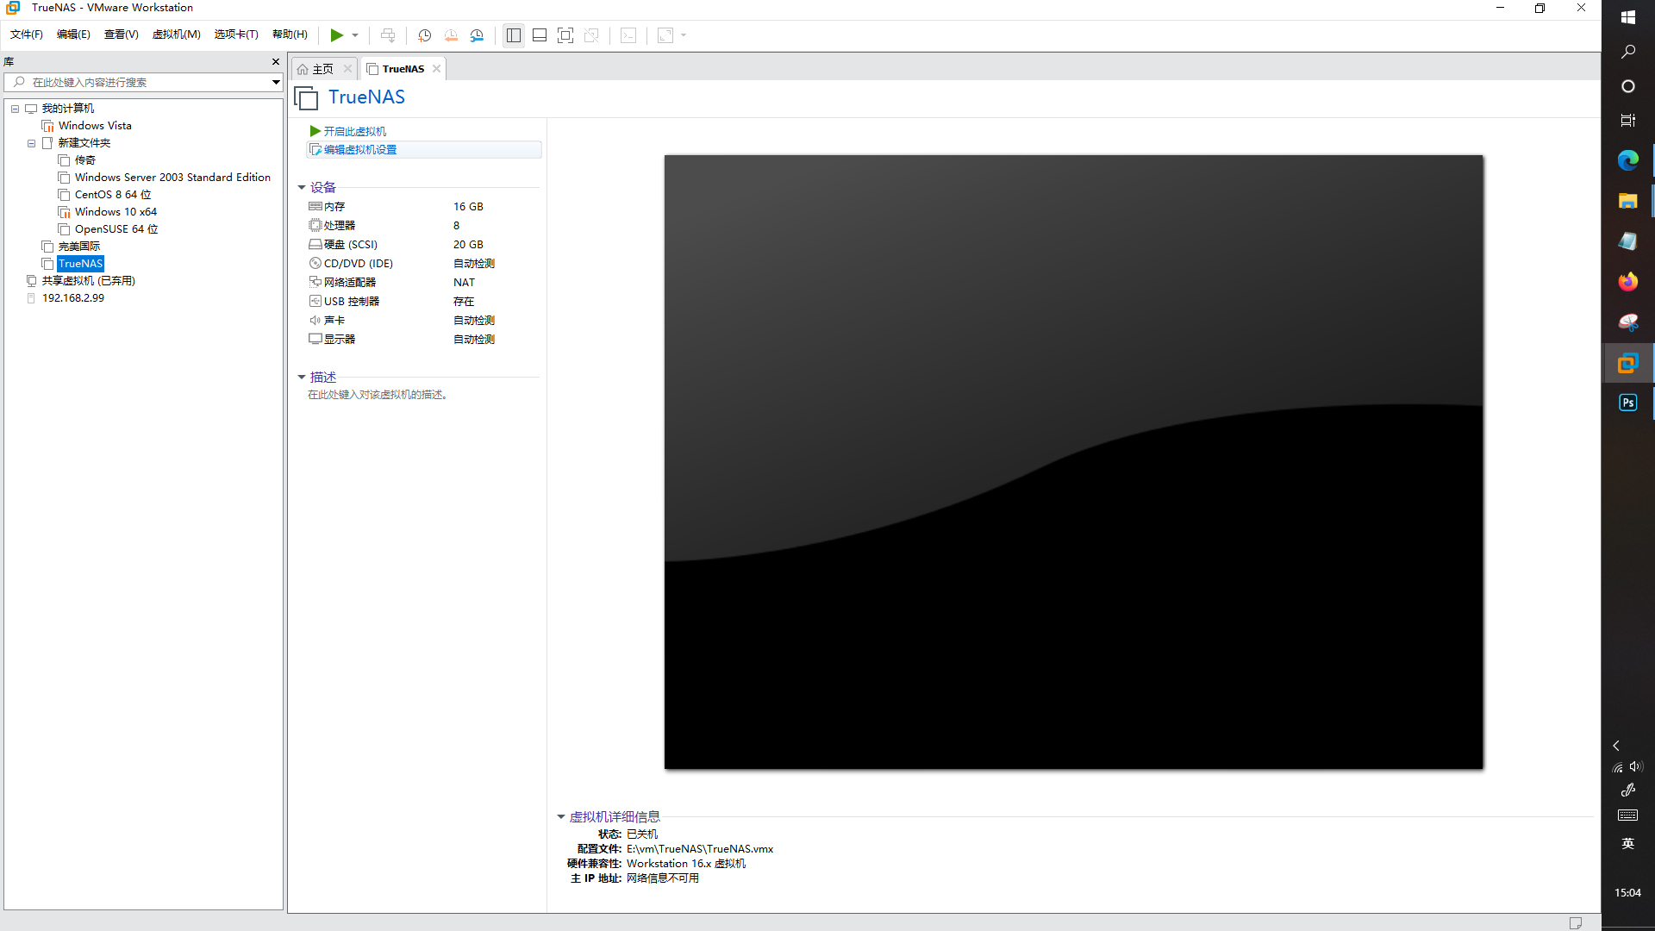Viewport: 1655px width, 931px height.
Task: Close the TrueNAS tab
Action: click(436, 69)
